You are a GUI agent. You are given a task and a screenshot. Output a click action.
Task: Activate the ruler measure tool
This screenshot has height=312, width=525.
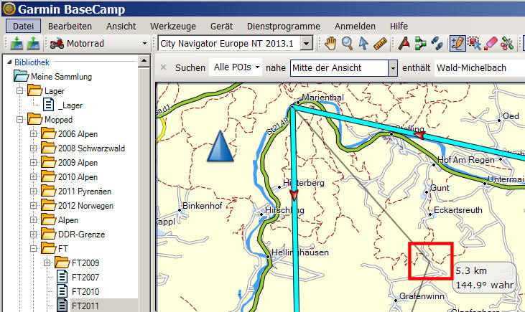click(380, 44)
